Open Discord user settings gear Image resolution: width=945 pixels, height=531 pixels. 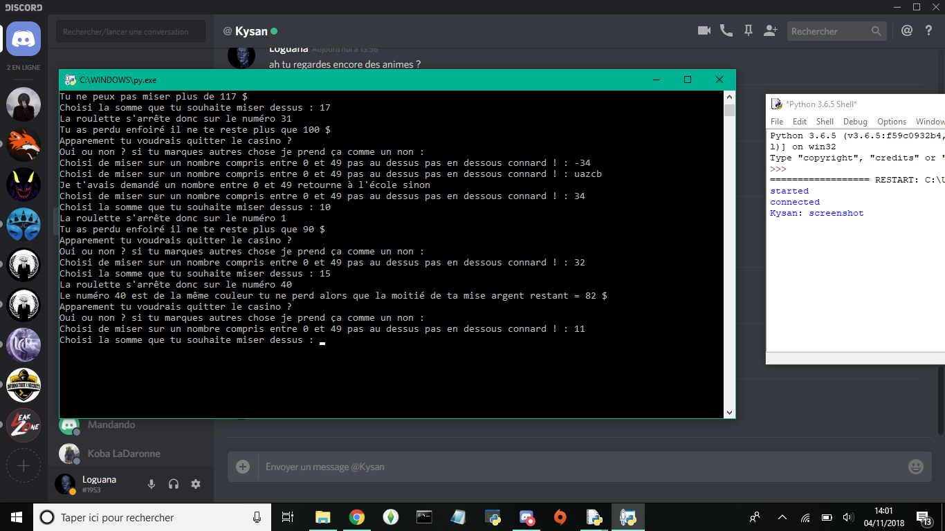coord(196,484)
